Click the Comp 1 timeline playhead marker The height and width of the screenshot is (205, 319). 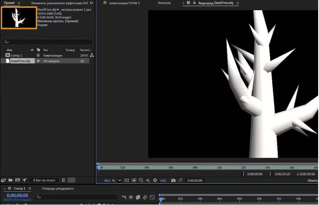161,199
